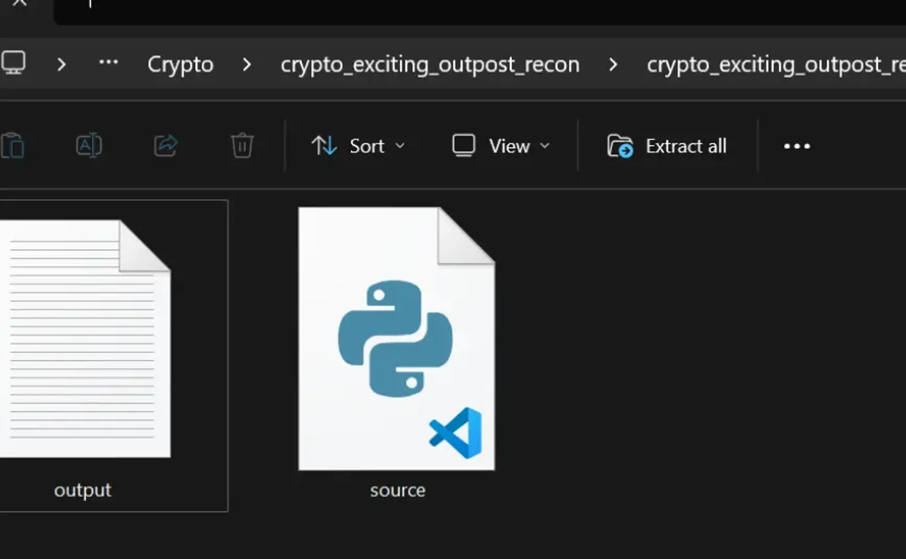
Task: Open the See more toolbar menu
Action: [x=796, y=146]
